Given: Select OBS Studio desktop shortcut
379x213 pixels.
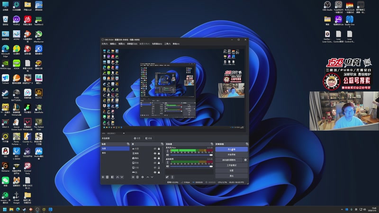Looking at the screenshot, I should [x=327, y=6].
